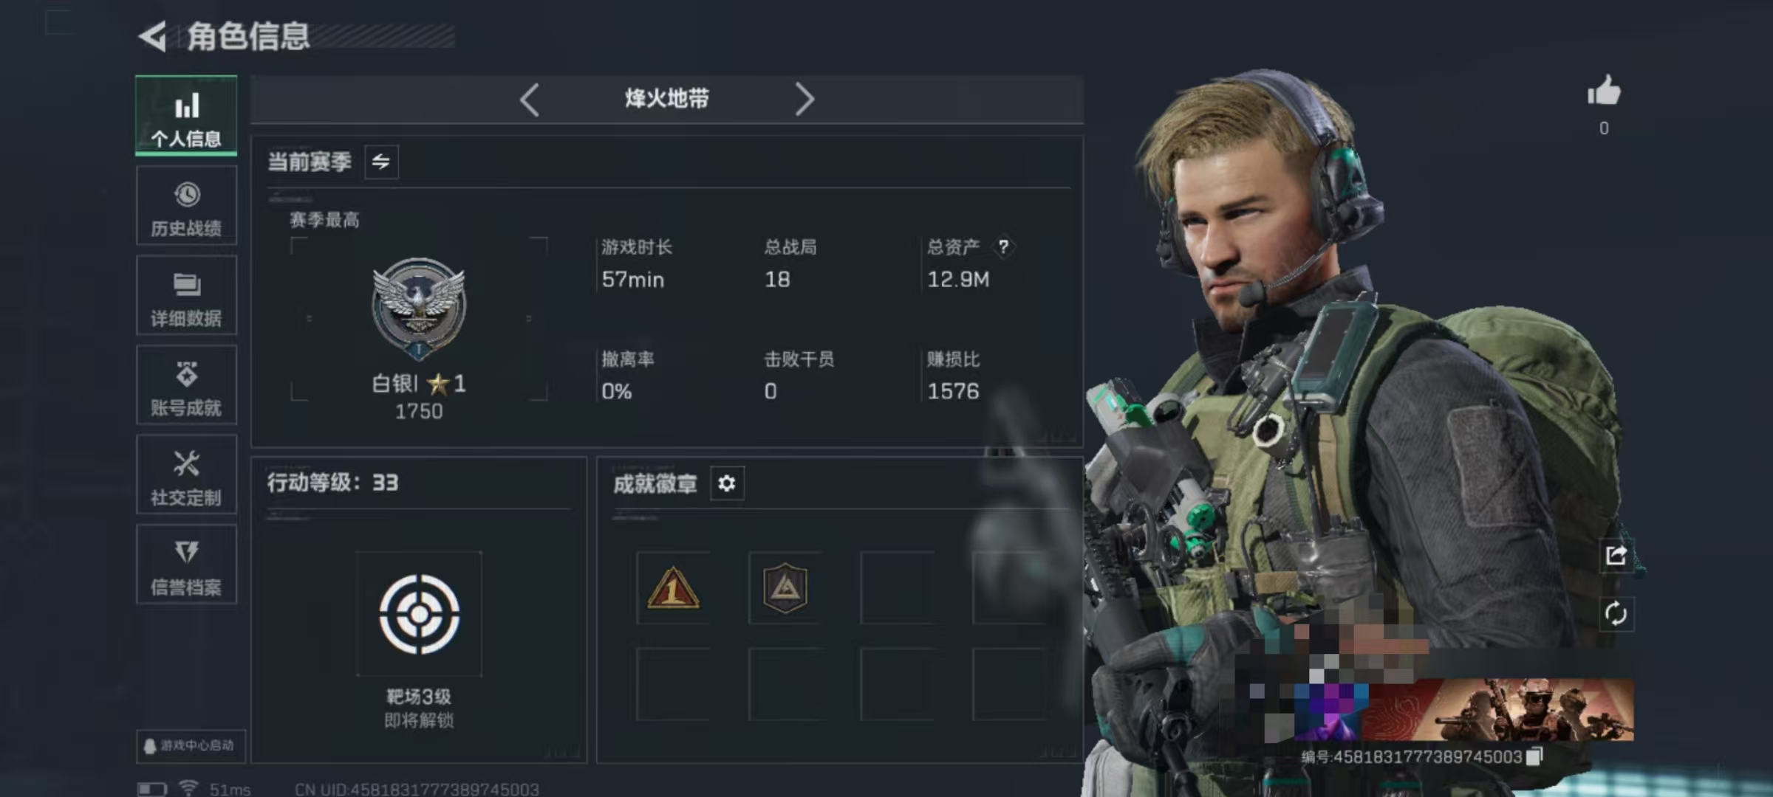The height and width of the screenshot is (797, 1773).
Task: Refresh the character model with the rotate icon
Action: point(1616,614)
